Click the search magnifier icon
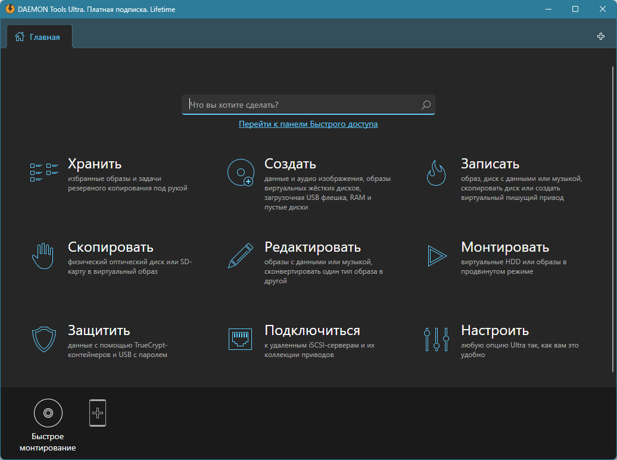The height and width of the screenshot is (460, 617). pos(426,105)
